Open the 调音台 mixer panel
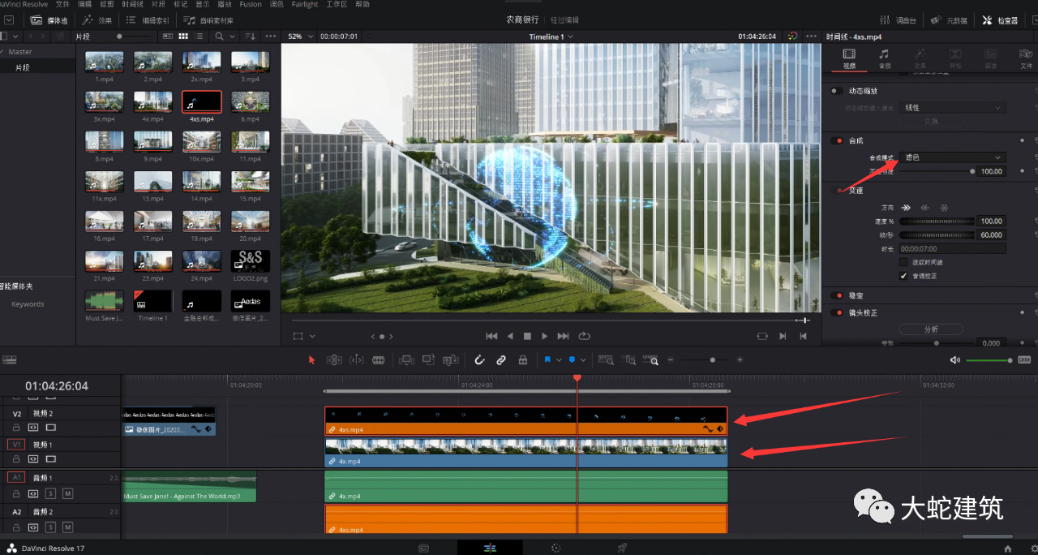This screenshot has width=1038, height=555. [899, 20]
